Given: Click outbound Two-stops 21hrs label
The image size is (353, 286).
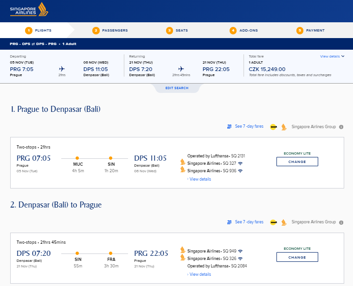Looking at the screenshot, I should (x=33, y=147).
